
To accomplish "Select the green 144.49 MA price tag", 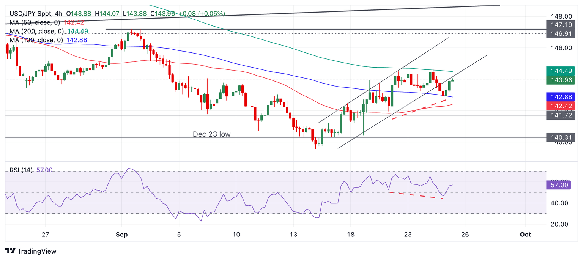I will coord(560,71).
